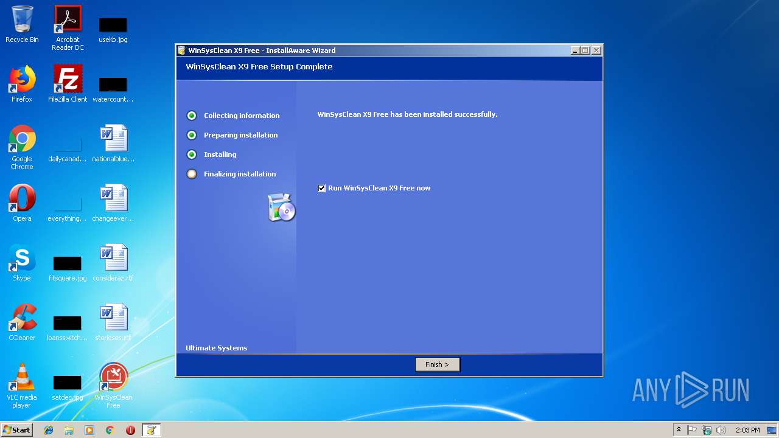
Task: Open the nationalblue Word document
Action: [113, 144]
